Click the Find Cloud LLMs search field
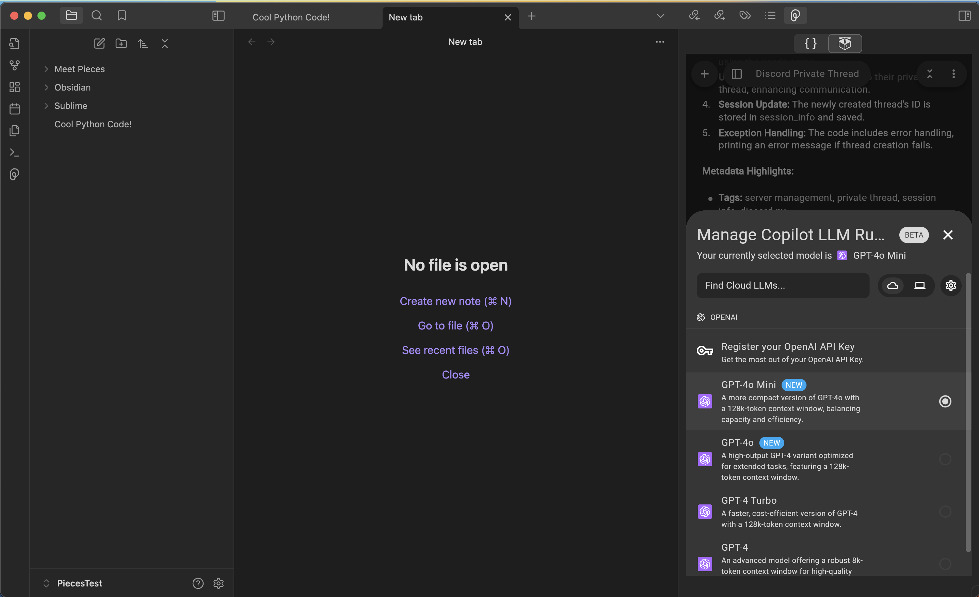The height and width of the screenshot is (597, 979). click(783, 285)
